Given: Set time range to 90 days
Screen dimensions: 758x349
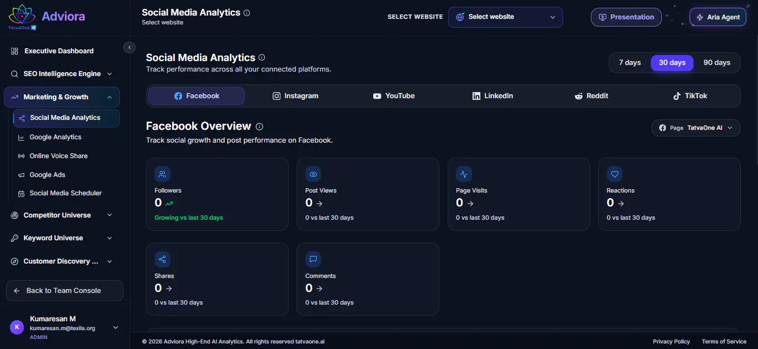Looking at the screenshot, I should (x=716, y=63).
